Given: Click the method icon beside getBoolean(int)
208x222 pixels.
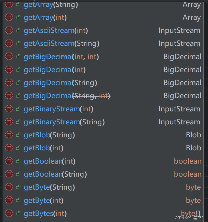Looking at the screenshot, I should 9,161.
